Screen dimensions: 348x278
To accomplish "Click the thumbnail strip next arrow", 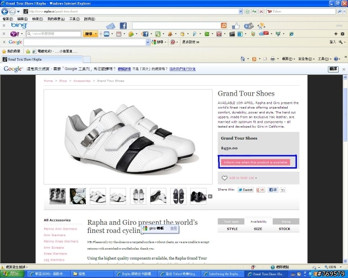I will (x=210, y=197).
